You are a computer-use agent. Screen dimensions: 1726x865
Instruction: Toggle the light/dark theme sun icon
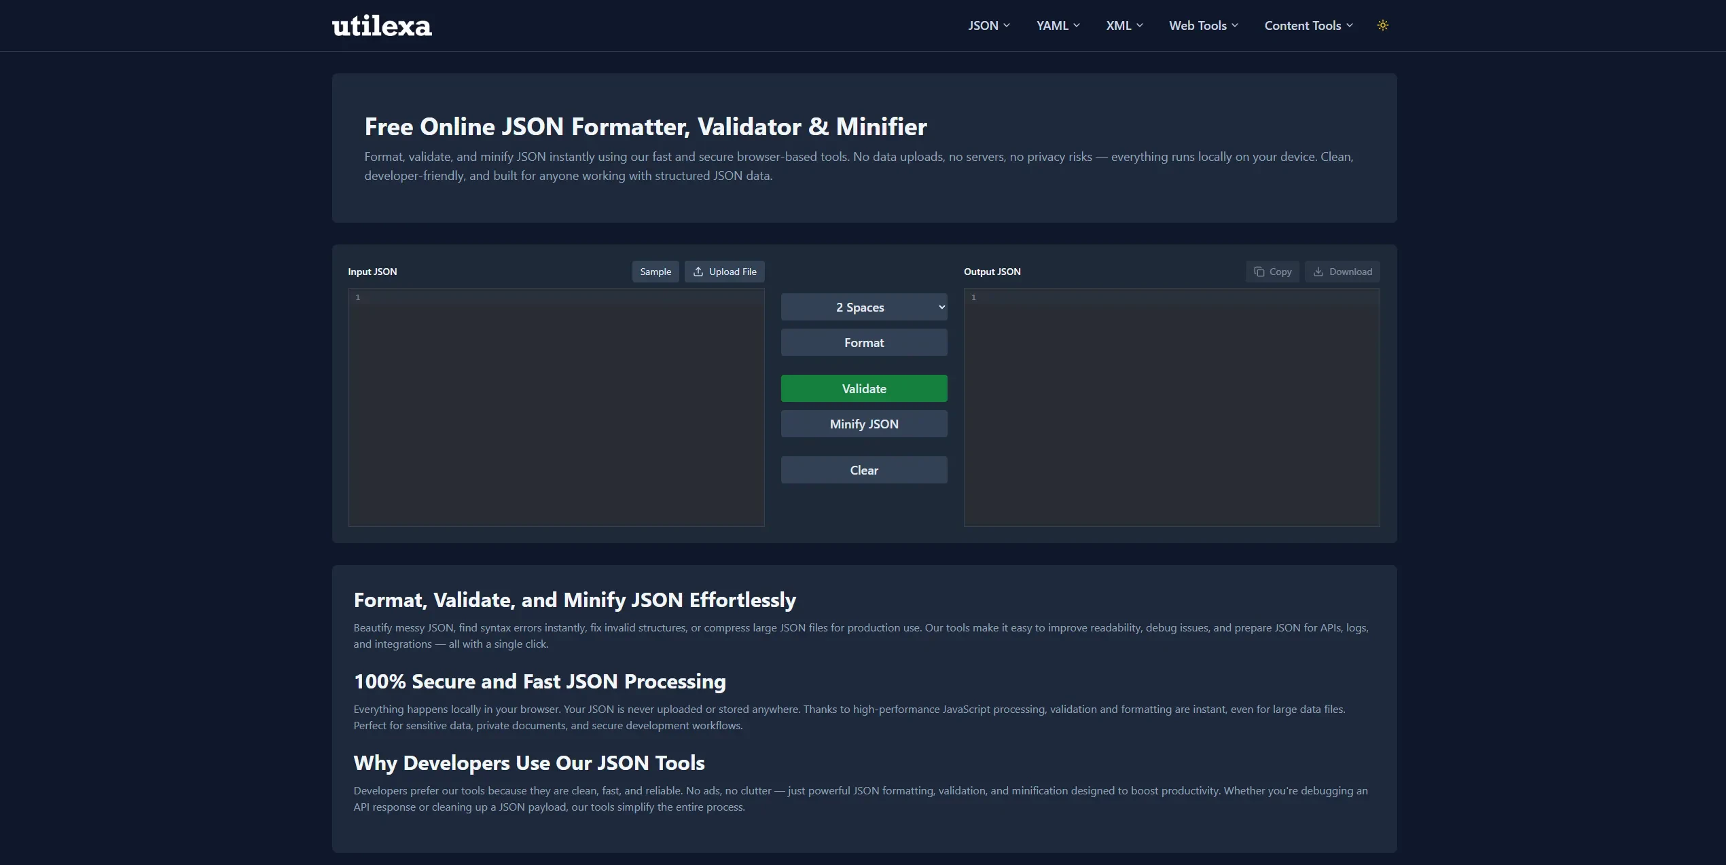click(1382, 25)
